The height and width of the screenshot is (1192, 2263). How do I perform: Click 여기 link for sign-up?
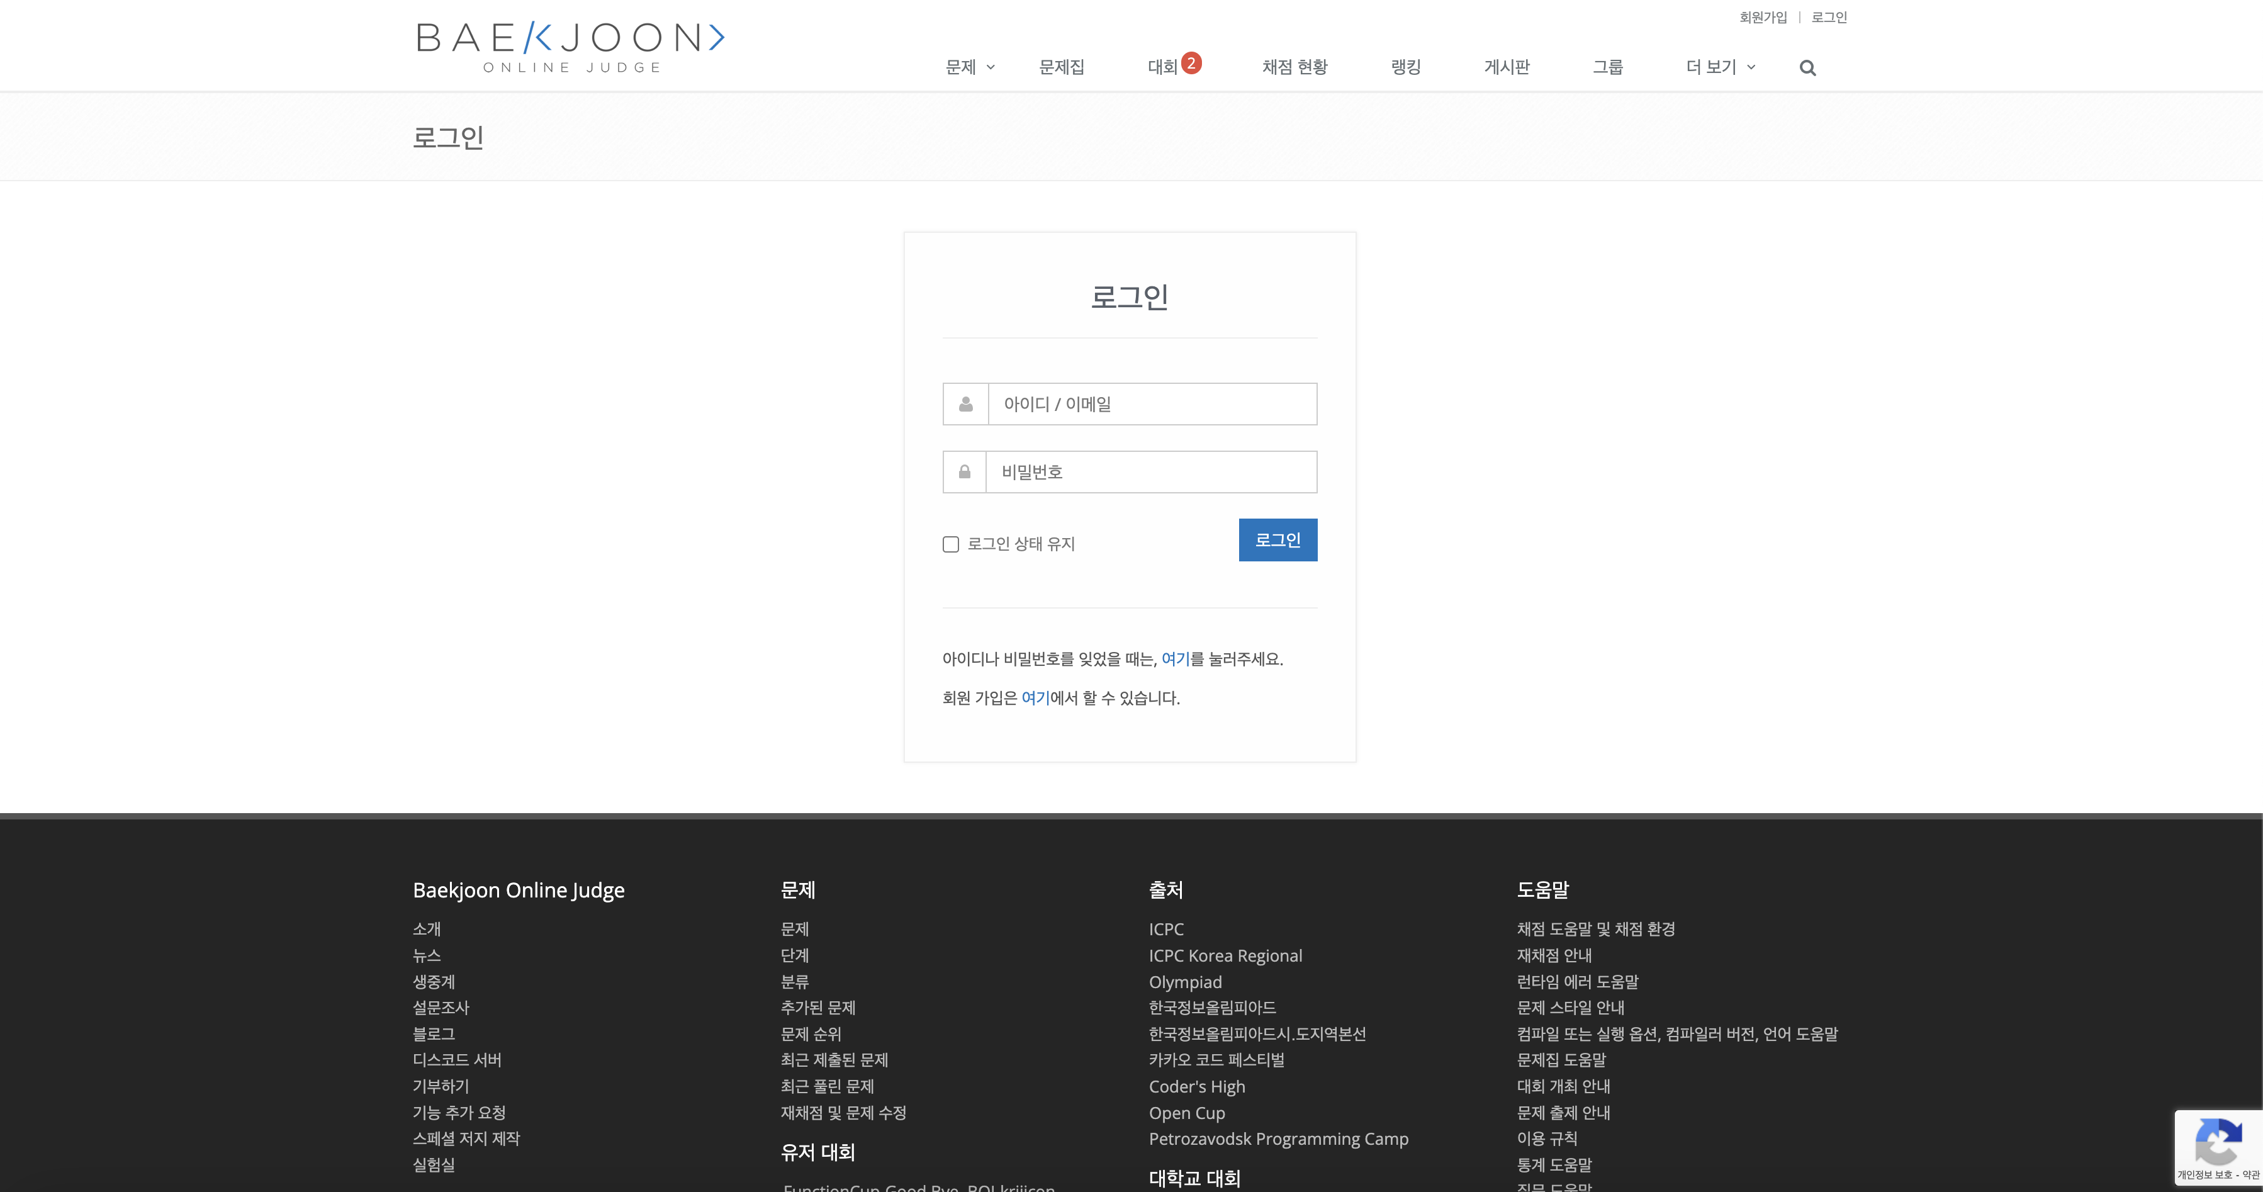point(1035,699)
